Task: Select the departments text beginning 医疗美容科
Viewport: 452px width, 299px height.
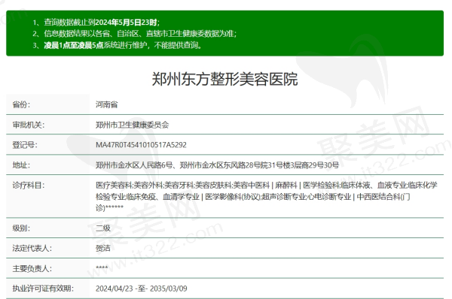Action: point(267,196)
